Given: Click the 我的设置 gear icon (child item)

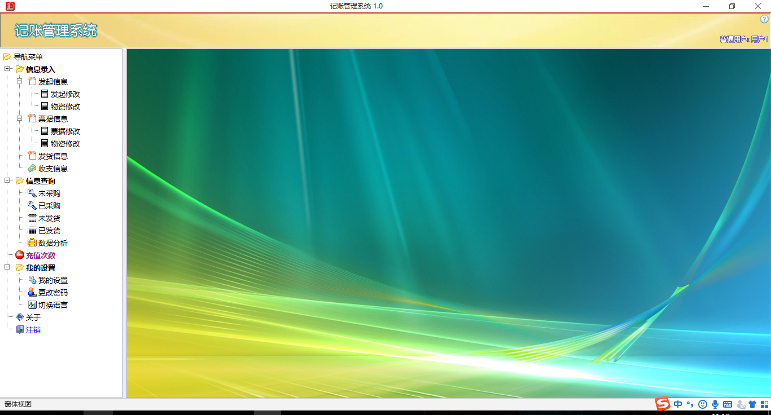Looking at the screenshot, I should click(x=32, y=280).
